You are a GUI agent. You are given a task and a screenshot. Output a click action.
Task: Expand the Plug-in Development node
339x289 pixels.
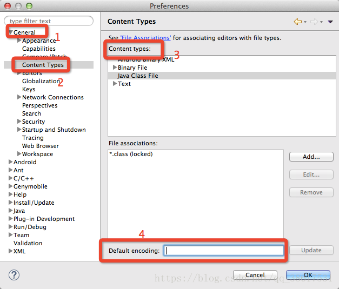pos(10,219)
